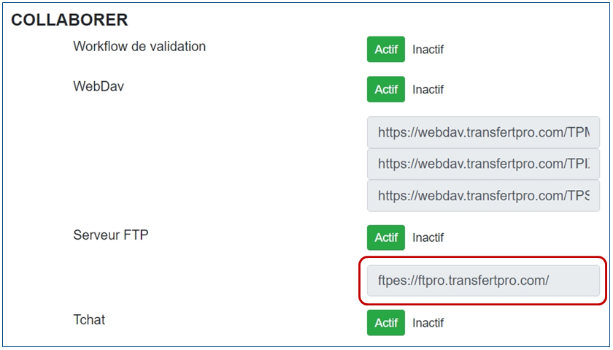Set Tchat to Inactif
The height and width of the screenshot is (350, 613).
428,322
